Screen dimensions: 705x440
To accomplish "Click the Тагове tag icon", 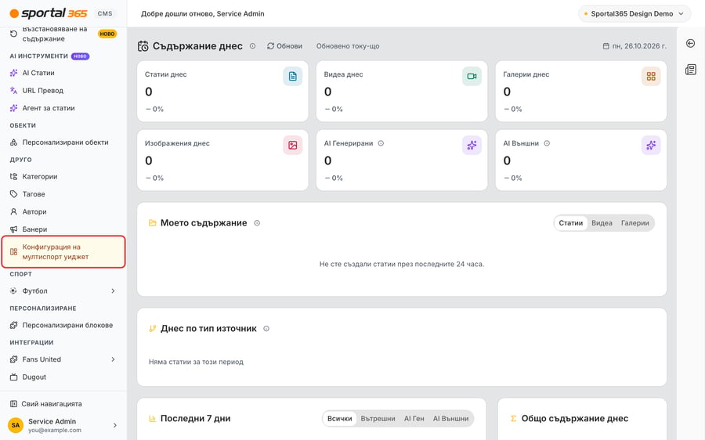I will 13,194.
